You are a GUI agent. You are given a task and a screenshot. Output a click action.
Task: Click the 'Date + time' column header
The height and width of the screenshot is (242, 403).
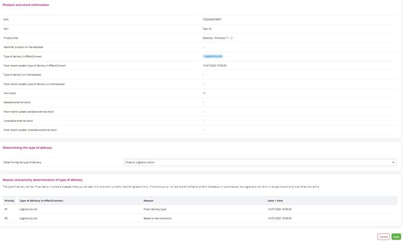click(275, 200)
